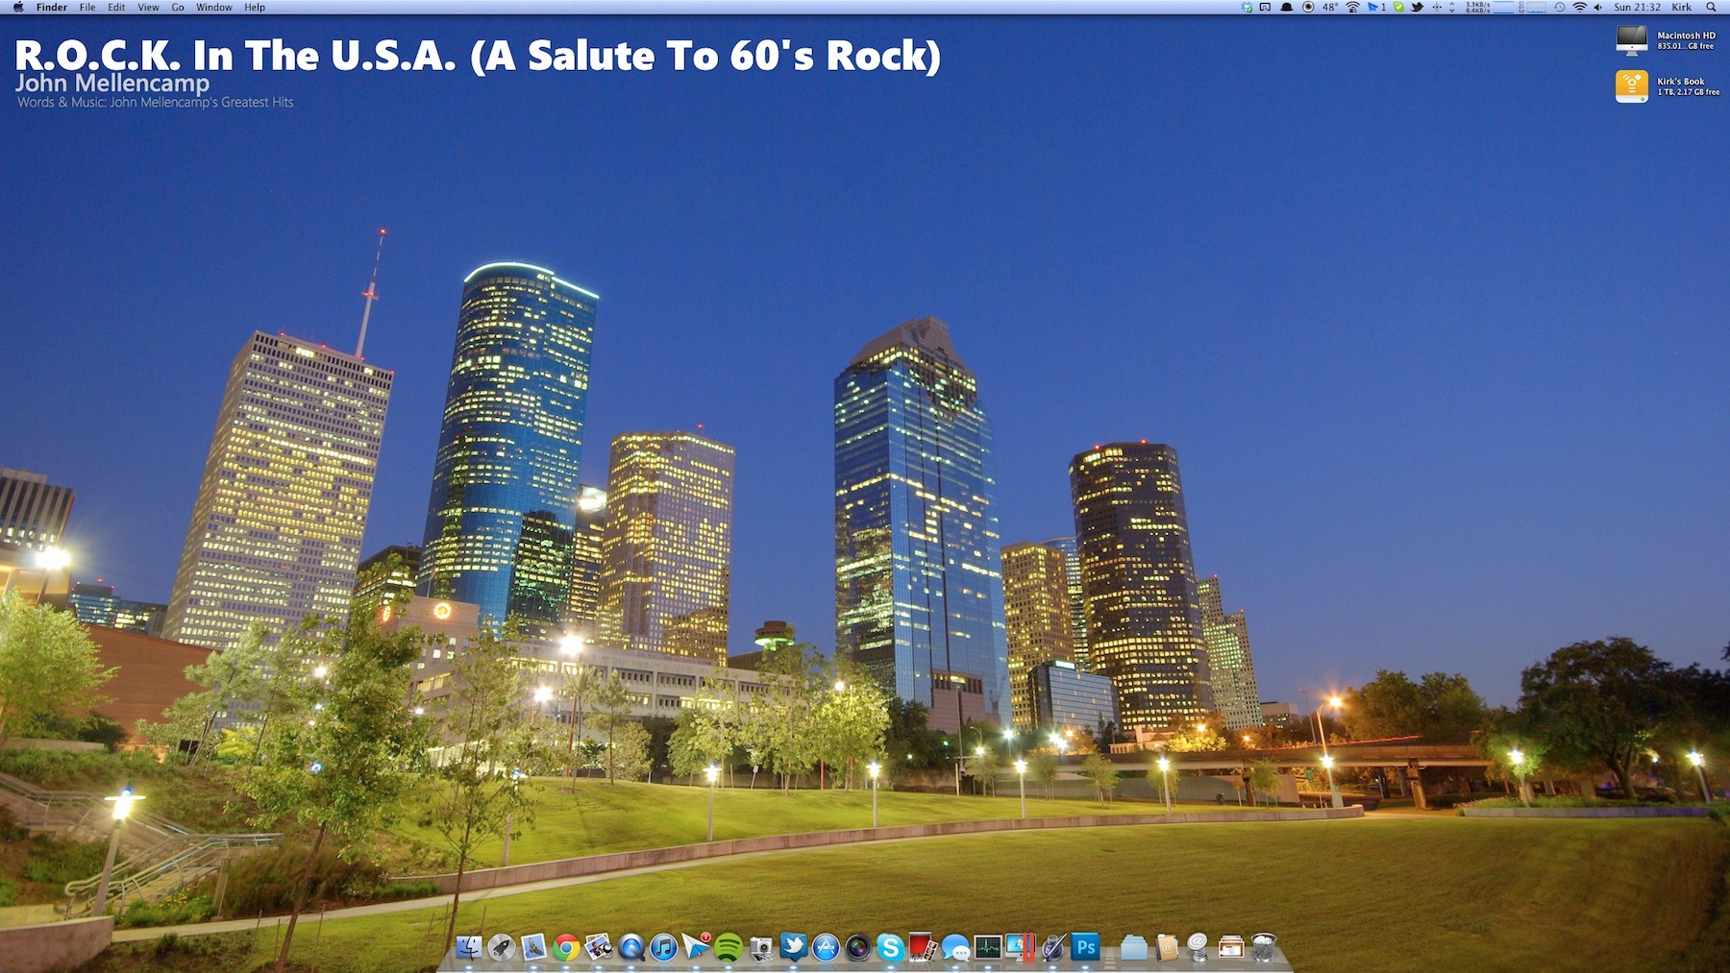Open the Apple menu
1730x973 pixels.
pos(18,7)
